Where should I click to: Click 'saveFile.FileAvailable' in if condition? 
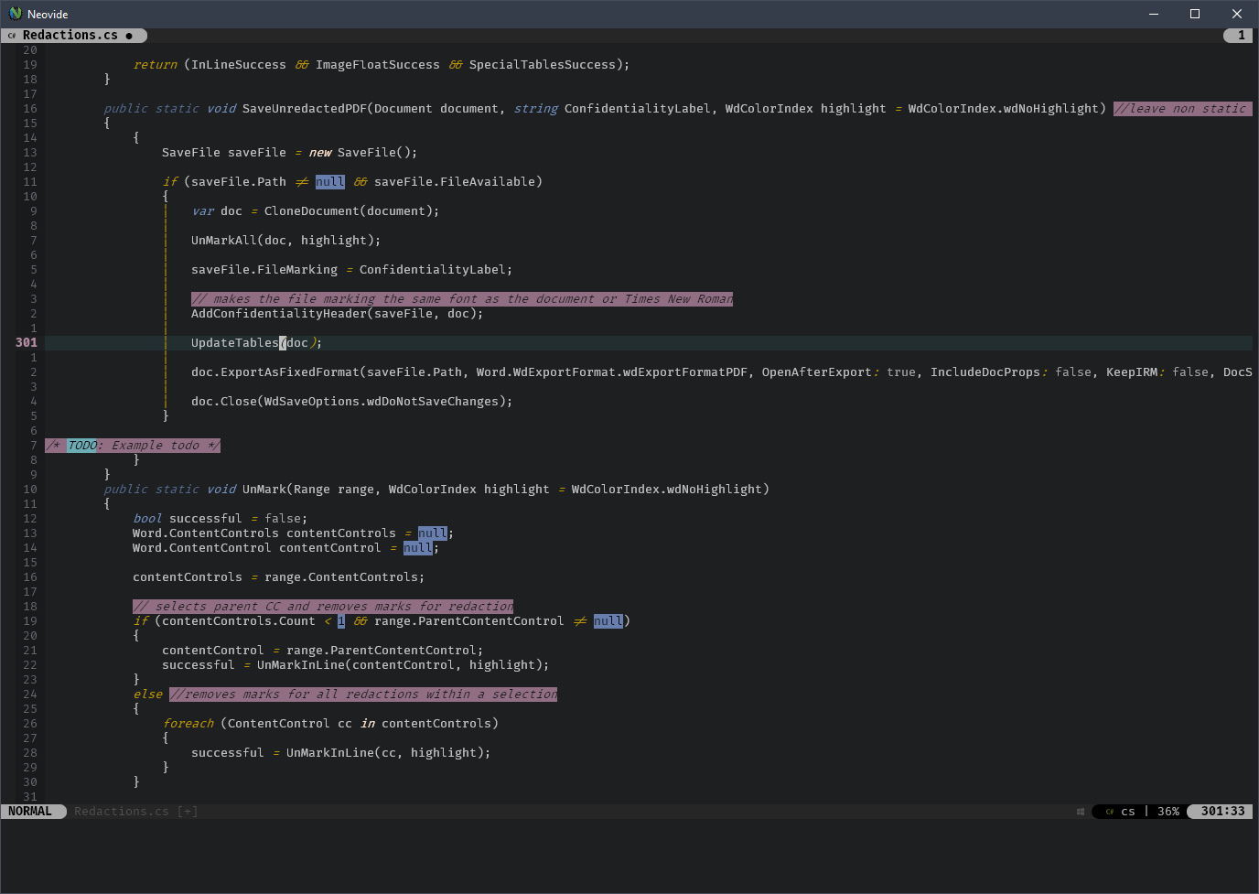(x=455, y=182)
